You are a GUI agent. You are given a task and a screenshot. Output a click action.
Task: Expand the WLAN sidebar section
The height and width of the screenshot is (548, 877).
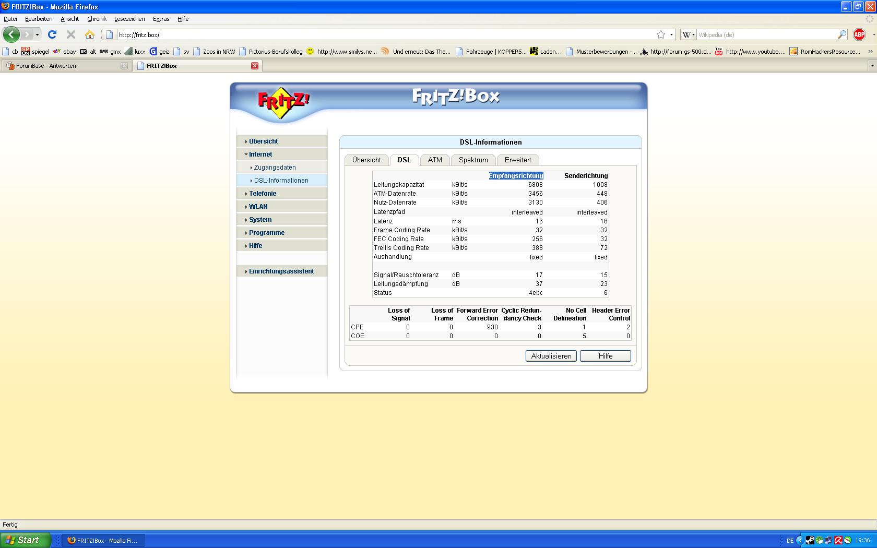(x=282, y=207)
